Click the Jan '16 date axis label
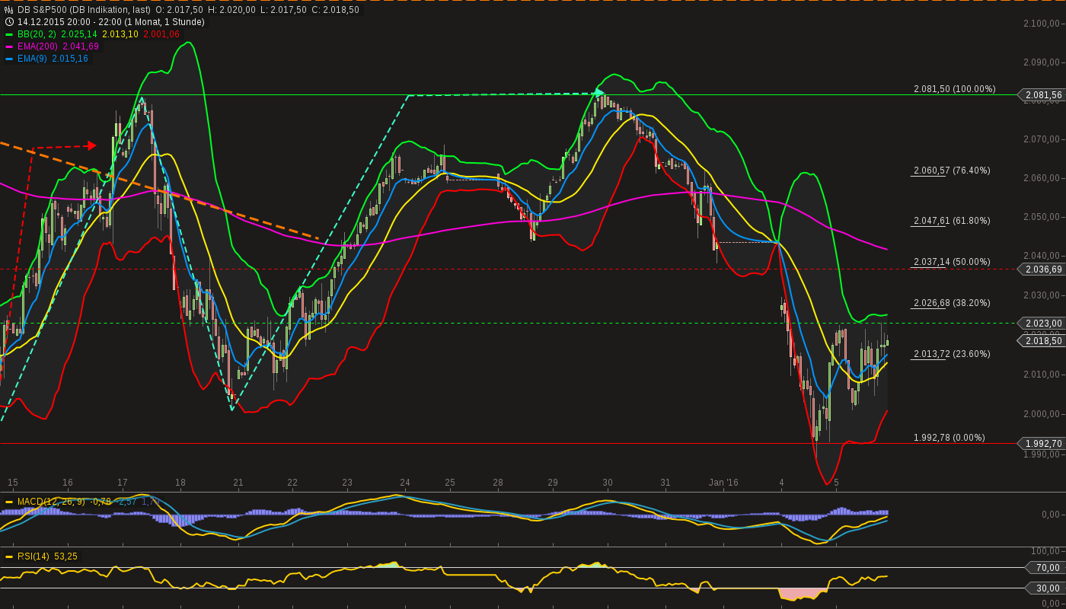This screenshot has height=609, width=1066. point(723,483)
